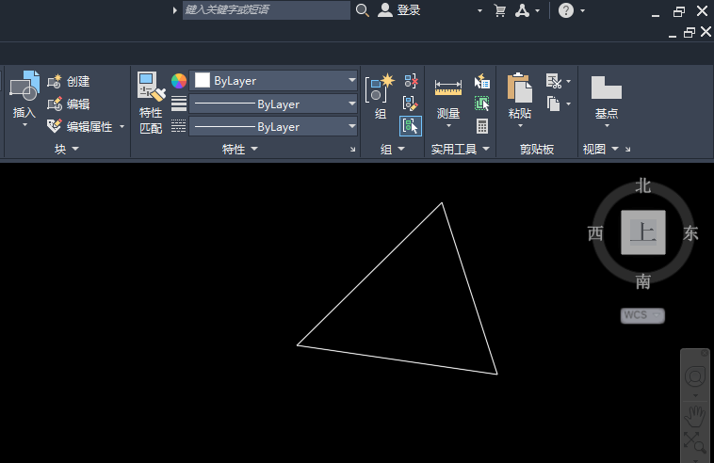Click West on the ViewCube compass
The height and width of the screenshot is (463, 714).
point(595,232)
